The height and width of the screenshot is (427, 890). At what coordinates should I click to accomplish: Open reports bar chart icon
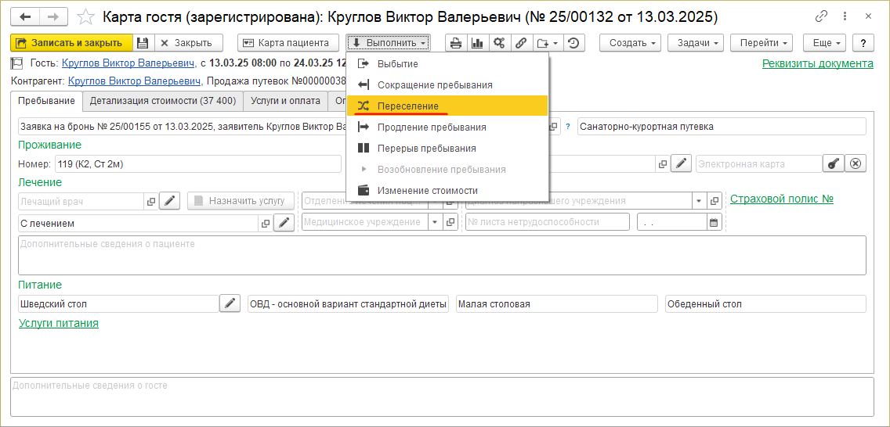coord(477,42)
